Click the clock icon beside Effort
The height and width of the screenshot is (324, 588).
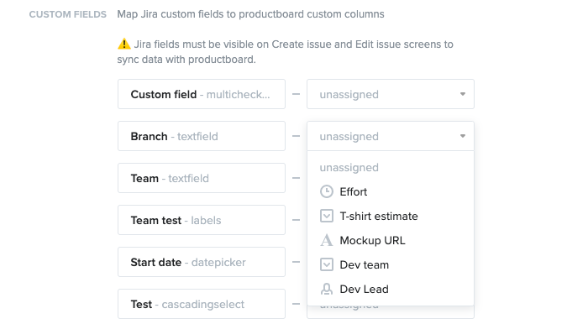click(x=327, y=191)
